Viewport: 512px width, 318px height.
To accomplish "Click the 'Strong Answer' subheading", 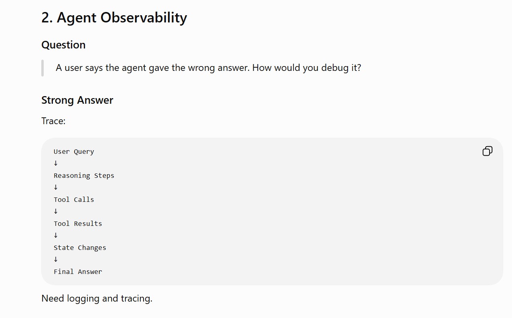I will point(77,100).
